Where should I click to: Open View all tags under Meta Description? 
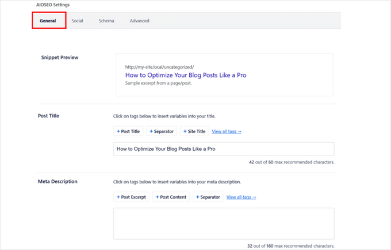click(x=241, y=197)
